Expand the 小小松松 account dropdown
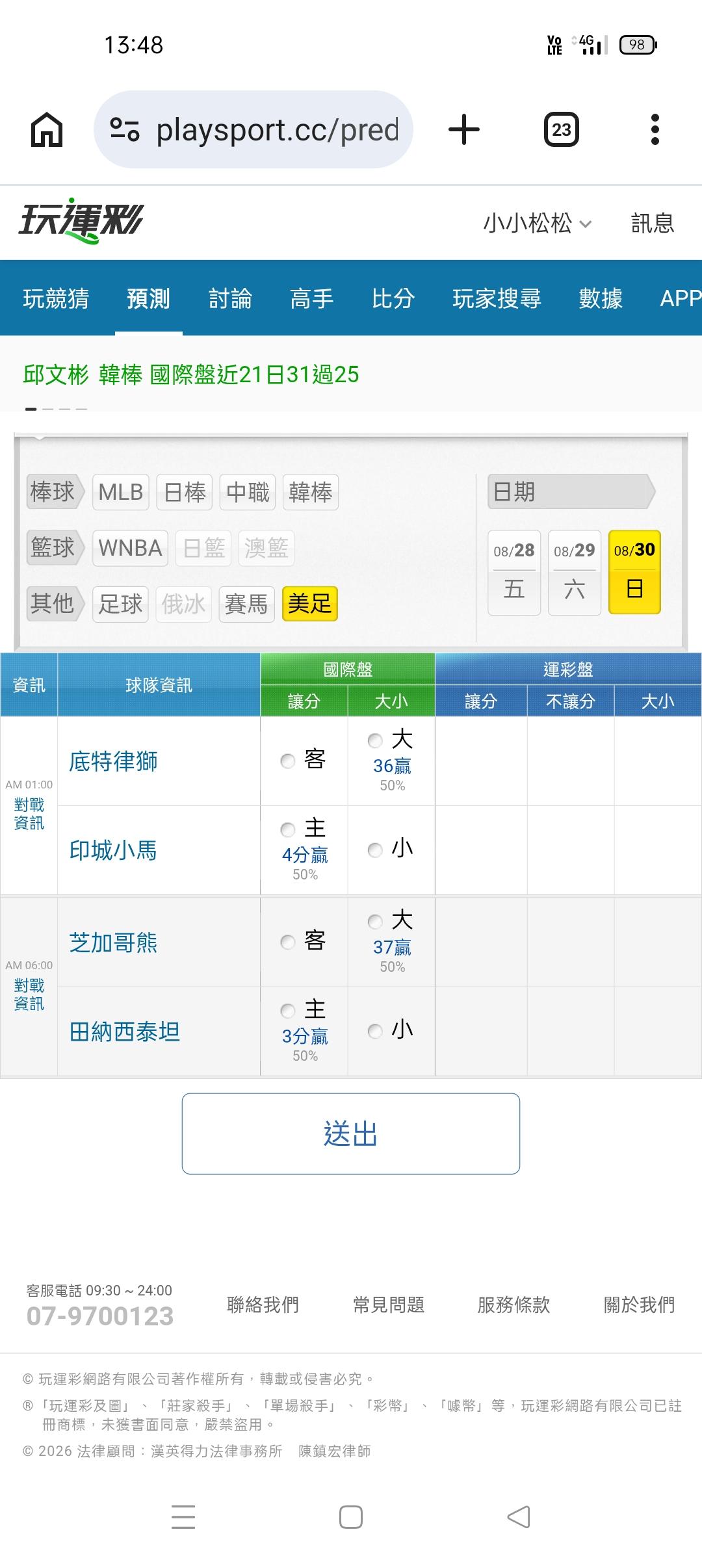This screenshot has height=1560, width=702. click(x=537, y=223)
